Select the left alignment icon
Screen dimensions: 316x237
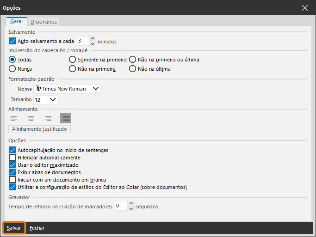(x=14, y=118)
